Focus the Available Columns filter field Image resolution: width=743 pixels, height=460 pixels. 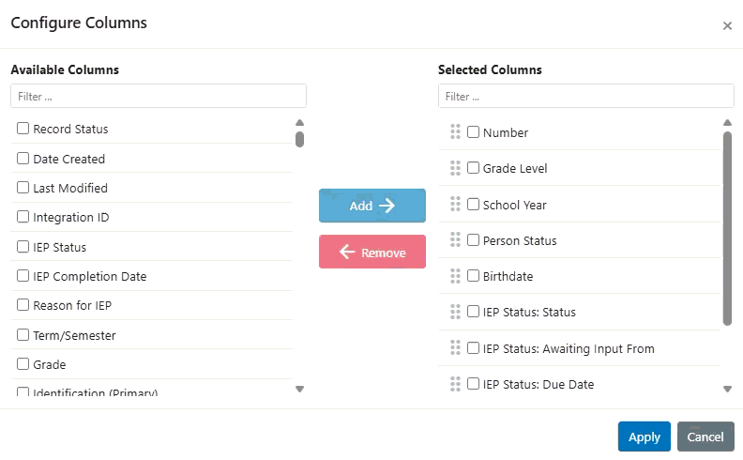(159, 97)
